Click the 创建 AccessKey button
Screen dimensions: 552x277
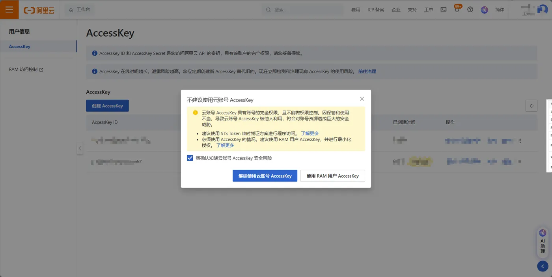(107, 106)
